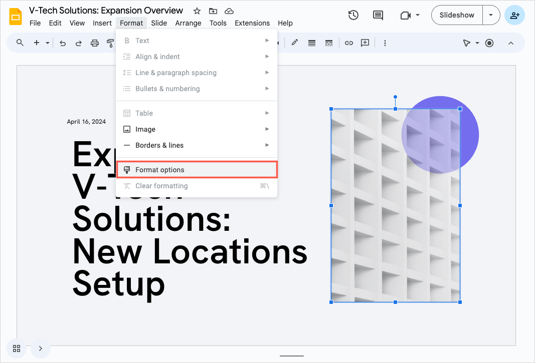The height and width of the screenshot is (363, 535).
Task: Click Clear formatting entry
Action: [x=197, y=186]
